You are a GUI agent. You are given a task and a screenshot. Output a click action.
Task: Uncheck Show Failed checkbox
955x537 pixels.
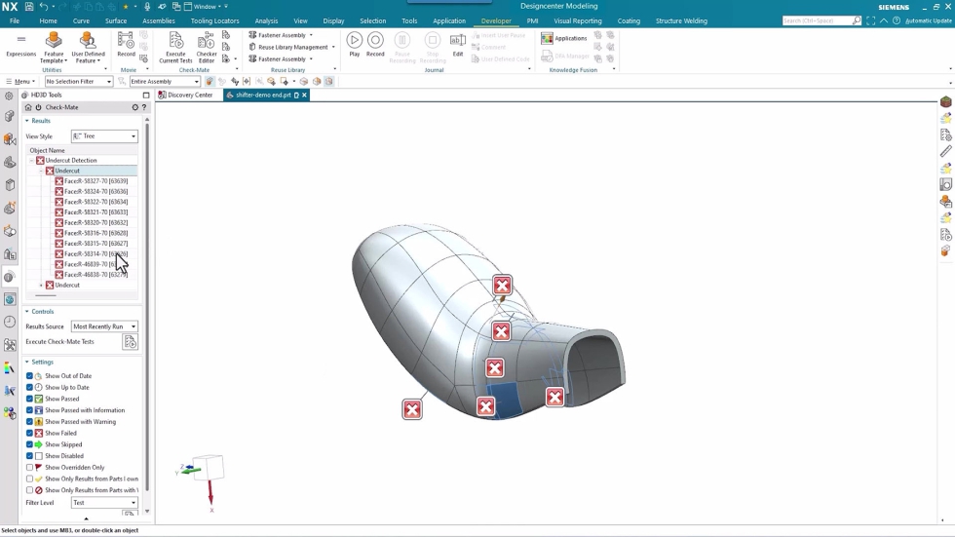(x=29, y=433)
